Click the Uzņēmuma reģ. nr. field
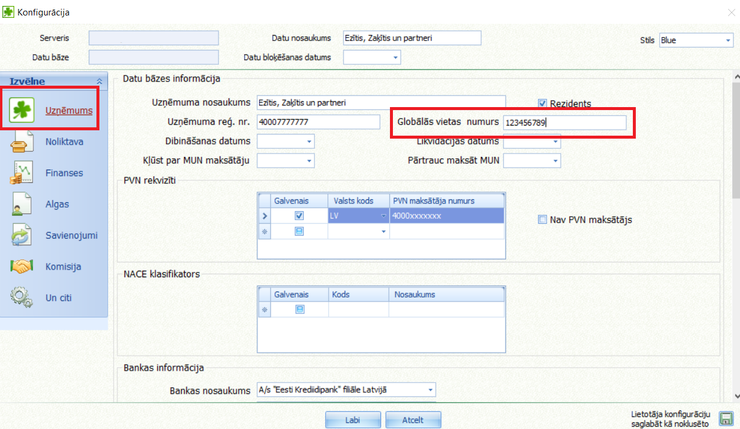The width and height of the screenshot is (740, 429). (x=318, y=122)
